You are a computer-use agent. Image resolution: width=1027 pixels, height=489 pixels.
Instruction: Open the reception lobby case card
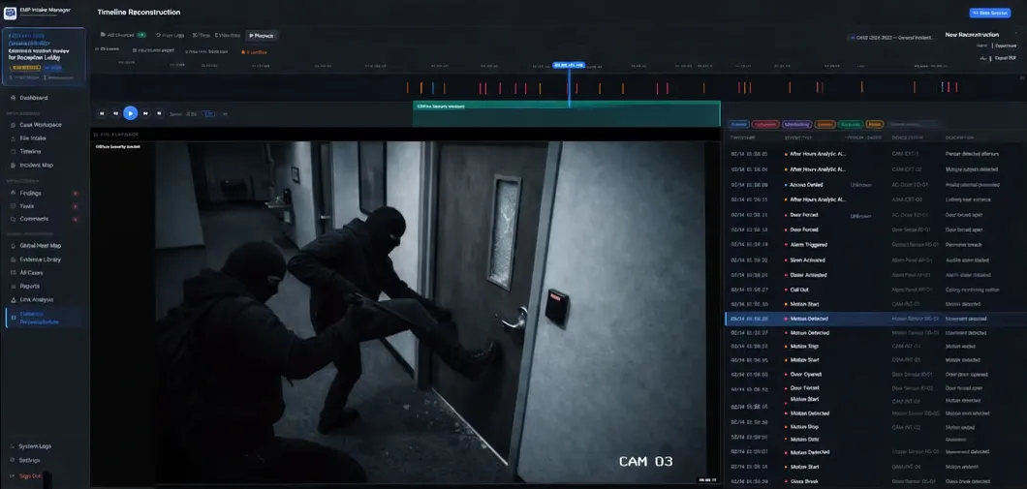pyautogui.click(x=44, y=57)
